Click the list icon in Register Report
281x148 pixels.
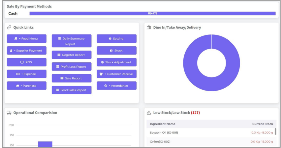[x=59, y=55]
